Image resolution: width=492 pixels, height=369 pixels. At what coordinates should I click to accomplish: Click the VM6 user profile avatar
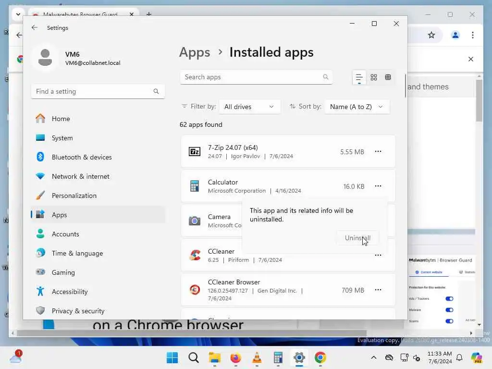(x=45, y=58)
